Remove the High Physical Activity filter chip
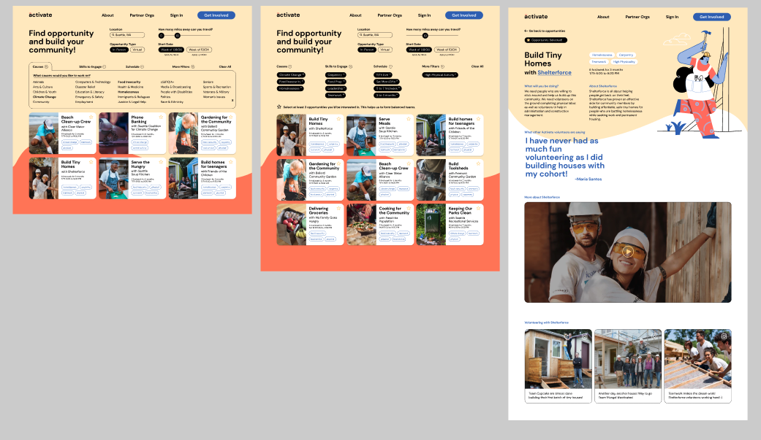The height and width of the screenshot is (440, 761). coord(455,75)
